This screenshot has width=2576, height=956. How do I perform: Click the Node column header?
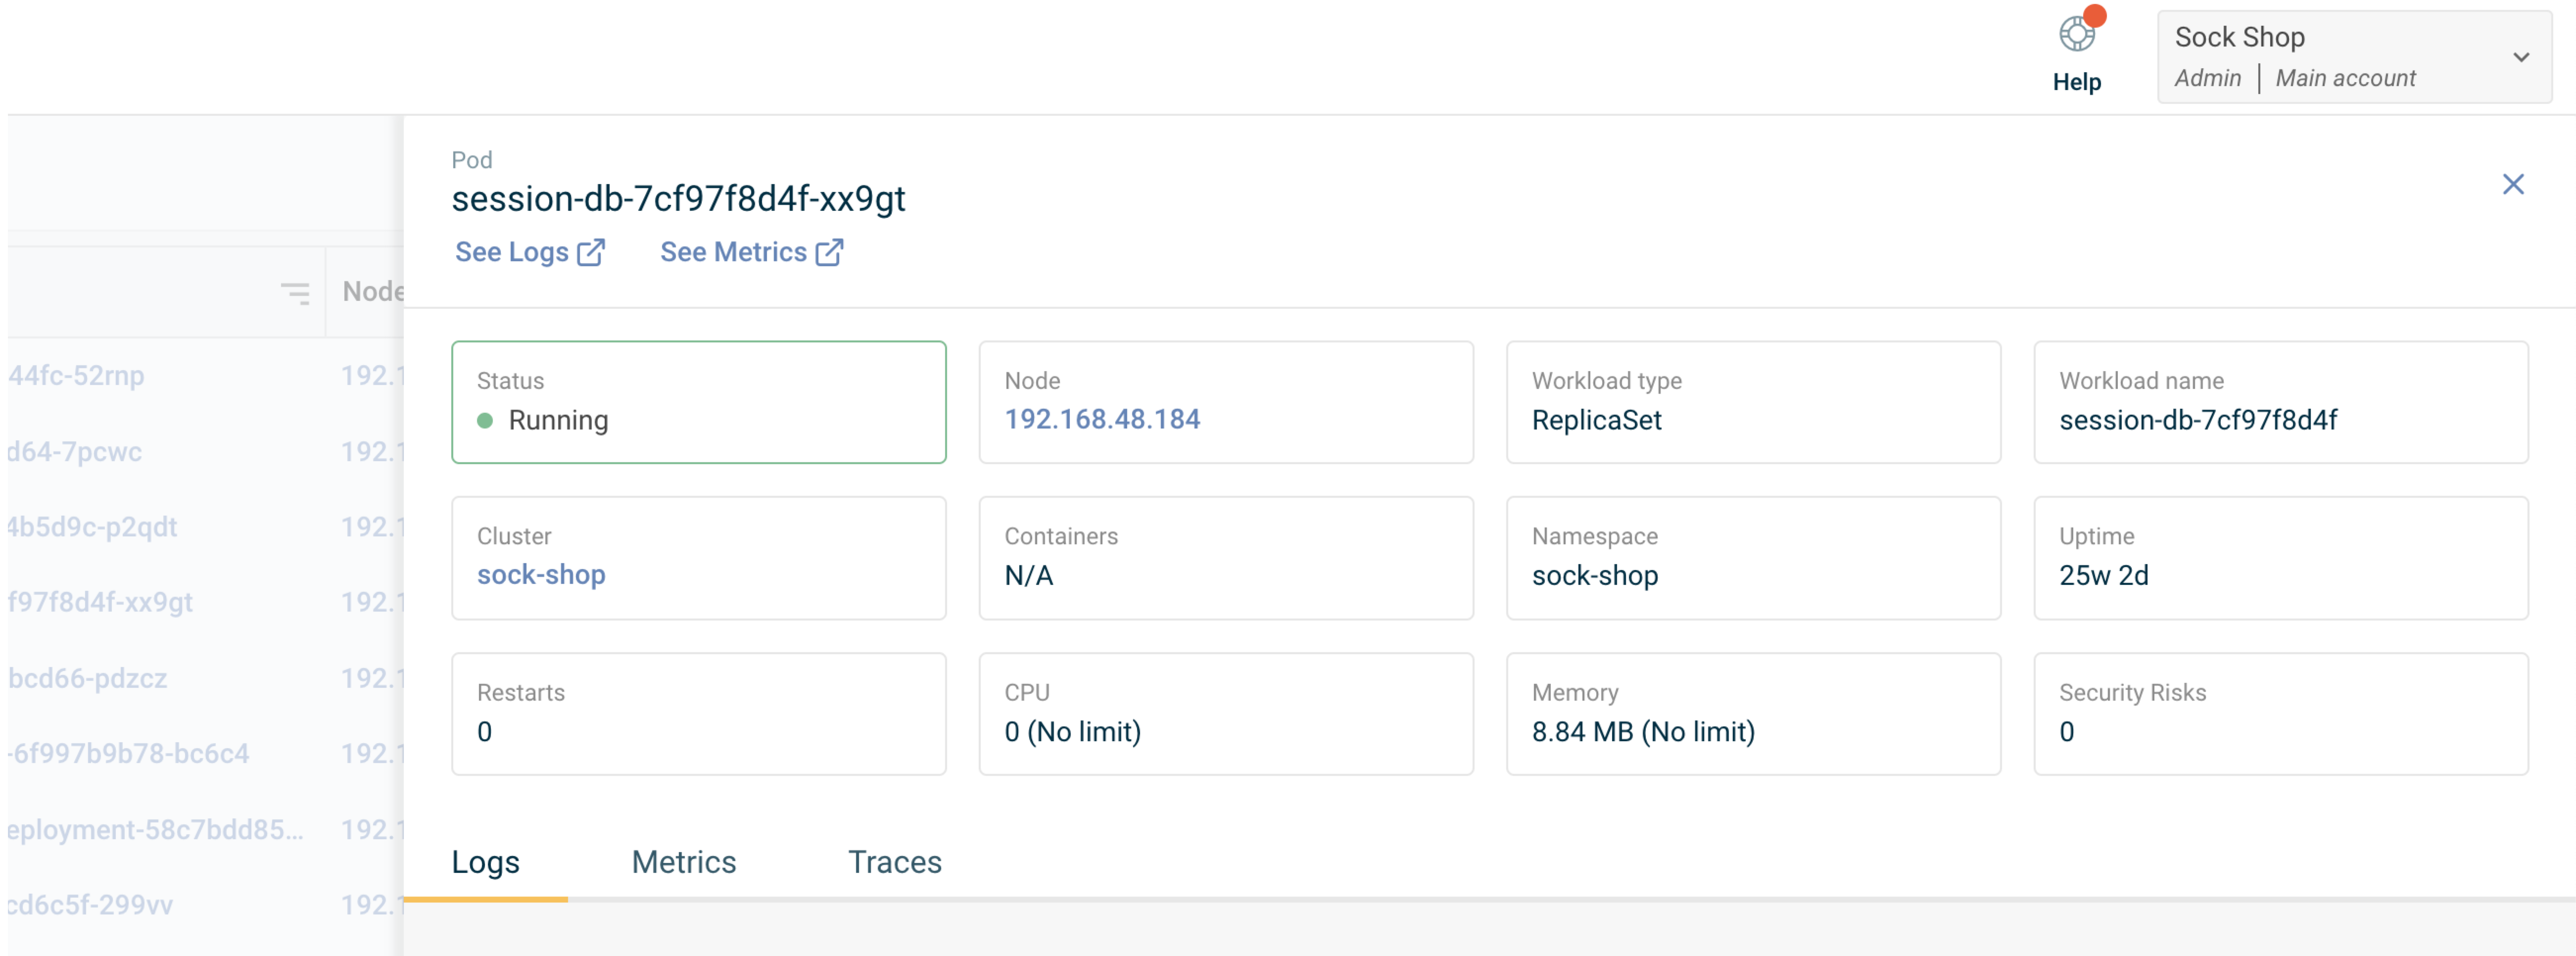[372, 291]
